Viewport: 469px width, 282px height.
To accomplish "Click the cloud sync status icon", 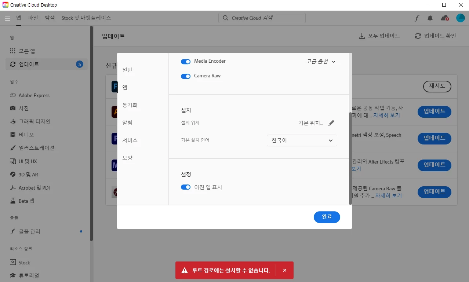I will 445,18.
